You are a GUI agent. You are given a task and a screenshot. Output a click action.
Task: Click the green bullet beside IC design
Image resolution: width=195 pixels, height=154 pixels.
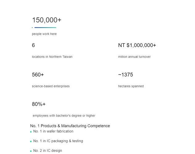click(x=31, y=151)
